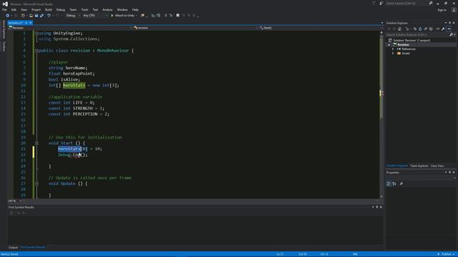
Task: Open the Server Explorer side tab
Action: click(x=4, y=29)
